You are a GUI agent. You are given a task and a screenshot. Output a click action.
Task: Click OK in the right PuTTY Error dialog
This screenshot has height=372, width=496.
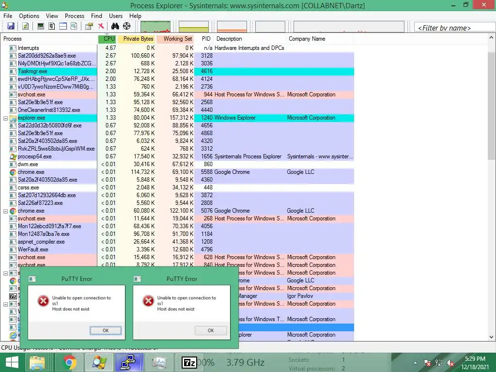(211, 330)
